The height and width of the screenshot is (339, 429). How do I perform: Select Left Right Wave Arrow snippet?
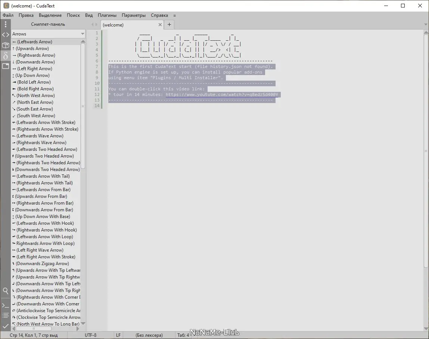(x=46, y=250)
